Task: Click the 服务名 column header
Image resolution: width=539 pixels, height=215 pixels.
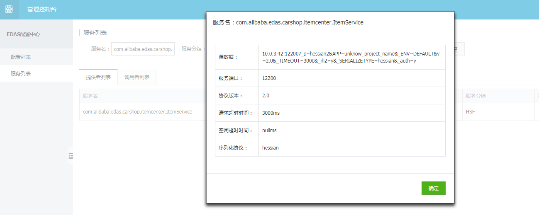Action: tap(90, 96)
